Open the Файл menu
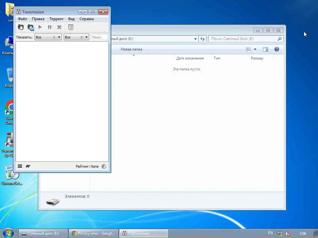 [22, 19]
